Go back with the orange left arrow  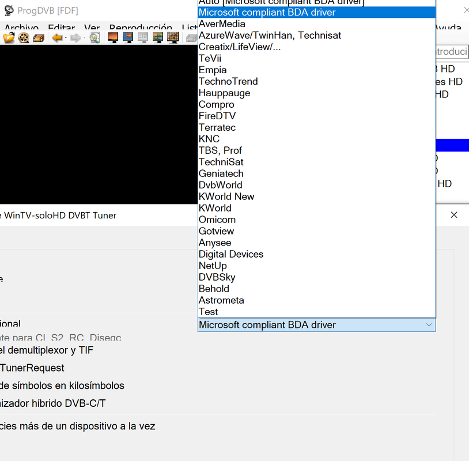point(57,38)
